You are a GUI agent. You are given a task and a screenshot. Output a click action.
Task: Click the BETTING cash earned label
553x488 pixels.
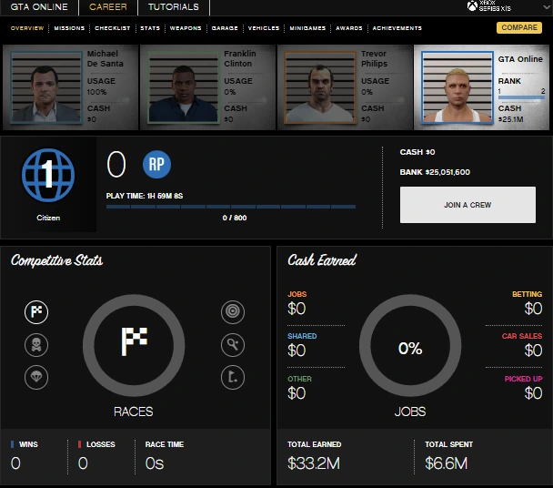point(527,294)
